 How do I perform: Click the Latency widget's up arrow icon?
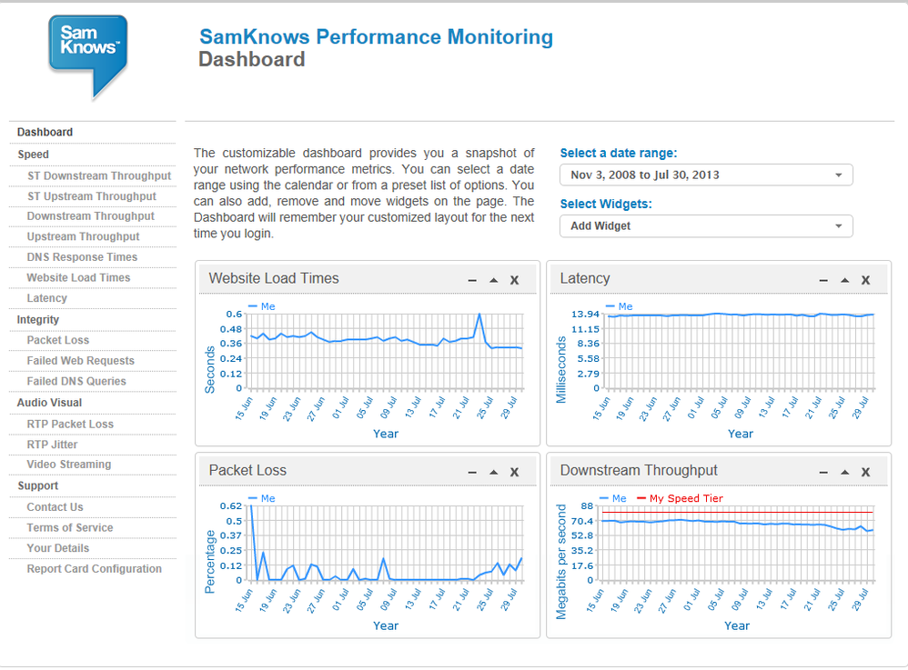point(845,280)
